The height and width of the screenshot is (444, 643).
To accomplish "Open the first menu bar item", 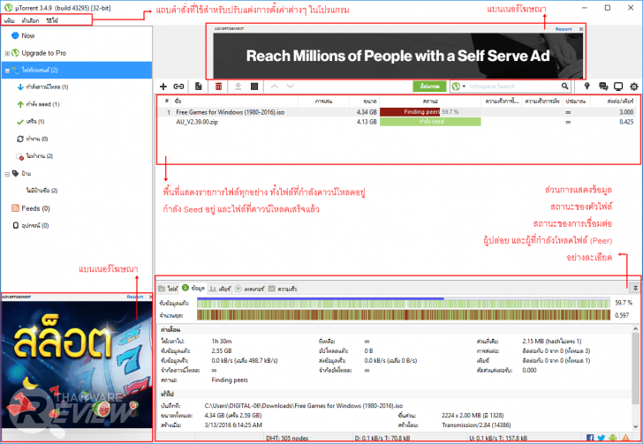I will (9, 20).
